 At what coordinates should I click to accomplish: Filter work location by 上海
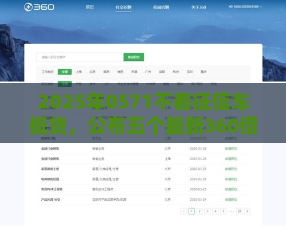(x=79, y=72)
